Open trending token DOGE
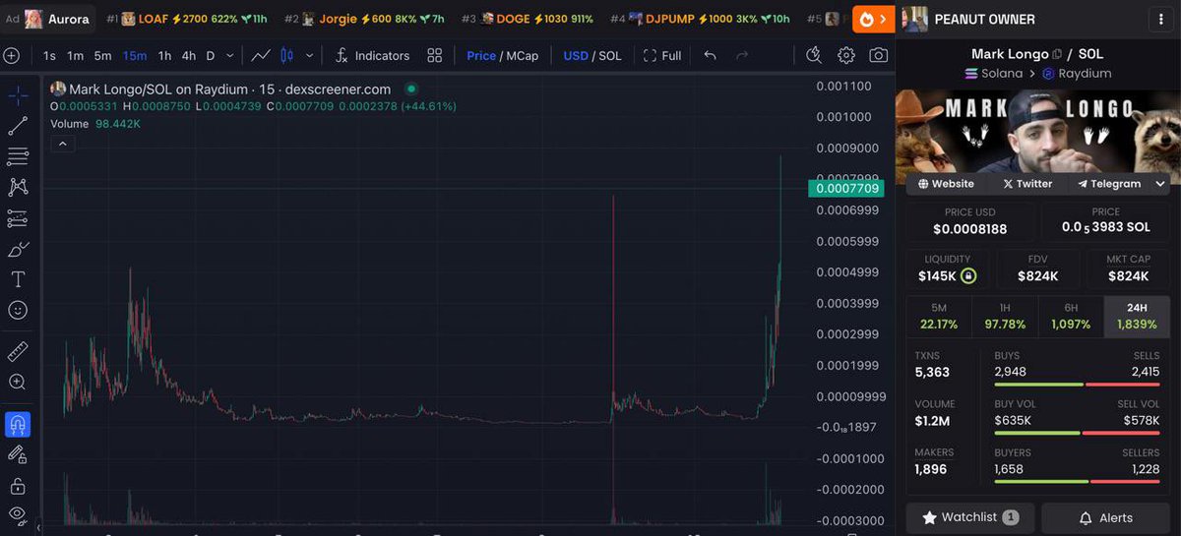 coord(528,19)
